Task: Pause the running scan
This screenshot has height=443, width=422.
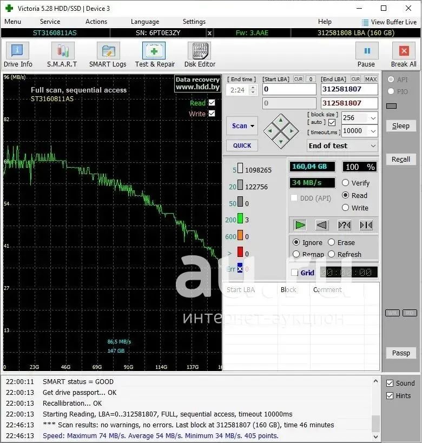Action: [366, 55]
